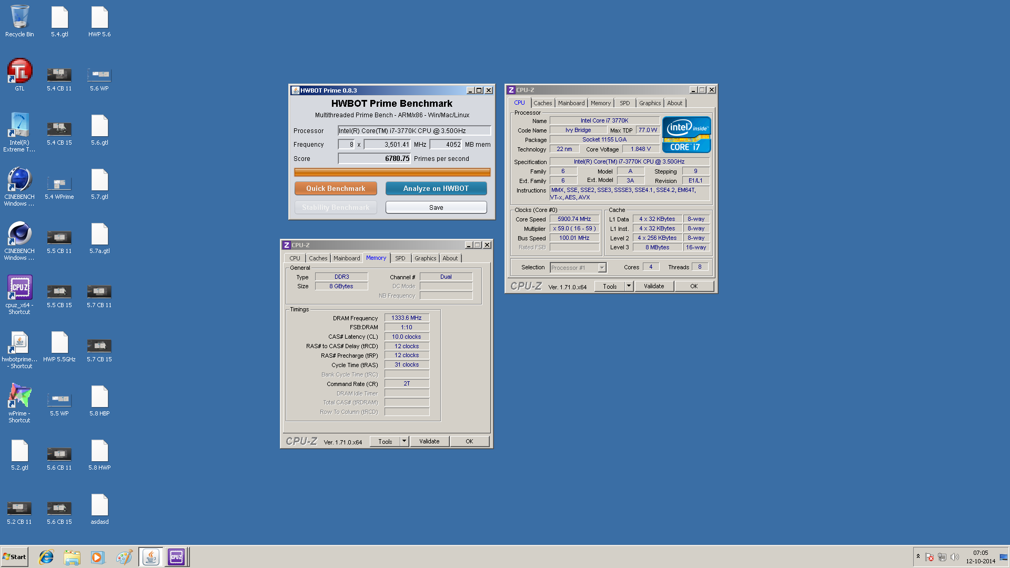Open the 5.8 HWP file icon

coord(99,455)
